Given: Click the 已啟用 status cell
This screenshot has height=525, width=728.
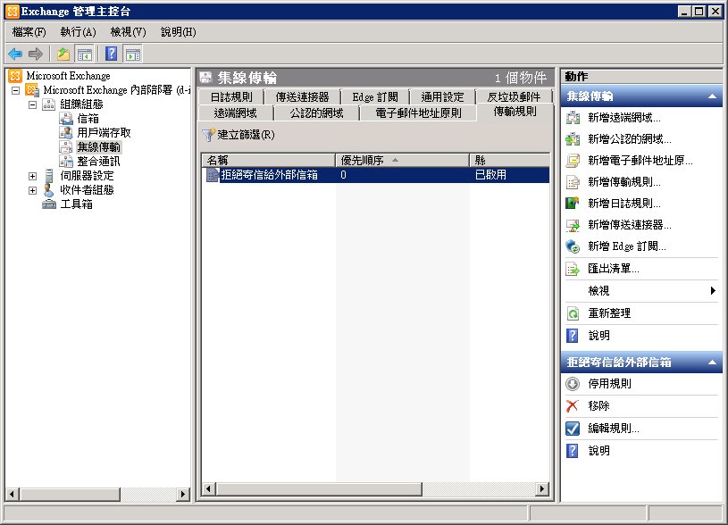Looking at the screenshot, I should (490, 175).
